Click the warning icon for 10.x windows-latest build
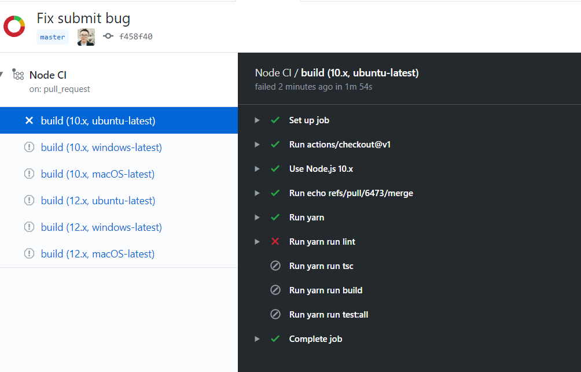 click(29, 147)
